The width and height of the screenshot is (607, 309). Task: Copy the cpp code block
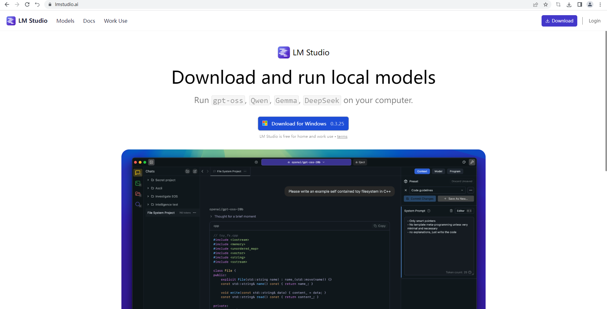coord(380,226)
